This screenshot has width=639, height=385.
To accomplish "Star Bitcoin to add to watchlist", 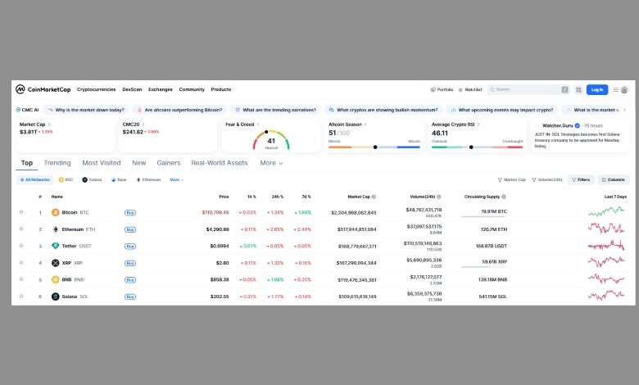I will point(21,212).
